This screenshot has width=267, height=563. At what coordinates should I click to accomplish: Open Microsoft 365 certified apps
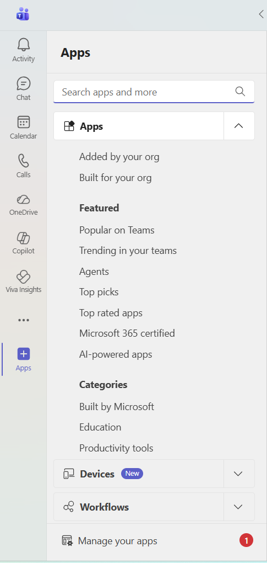127,333
